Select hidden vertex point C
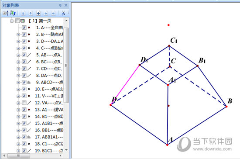 170,67
